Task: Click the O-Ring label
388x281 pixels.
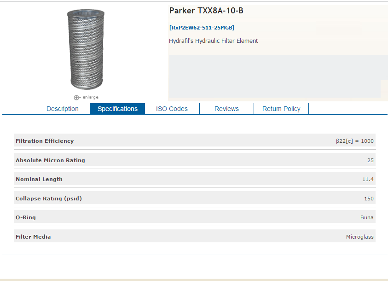Action: pyautogui.click(x=26, y=217)
